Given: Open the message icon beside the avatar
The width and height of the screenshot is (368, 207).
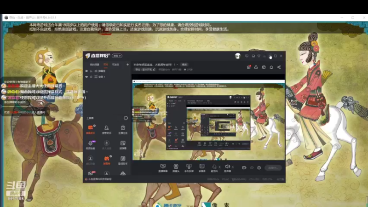Looking at the screenshot, I should click(247, 56).
